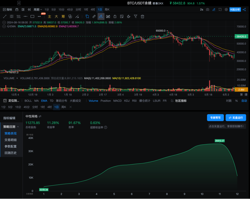This screenshot has height=199, width=250.
Task: Select the MACD indicator tab
Action: [117, 101]
